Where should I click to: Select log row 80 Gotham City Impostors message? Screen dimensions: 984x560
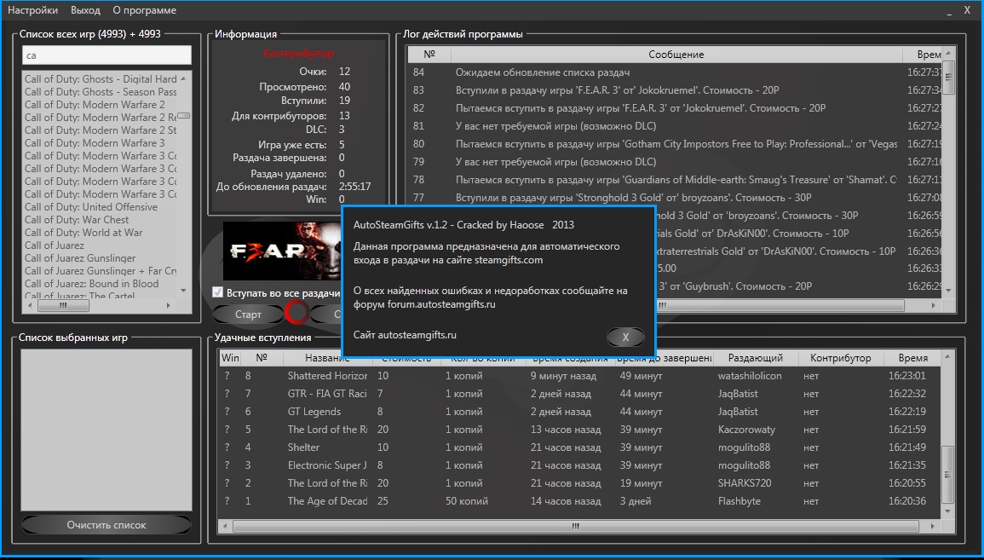(676, 144)
